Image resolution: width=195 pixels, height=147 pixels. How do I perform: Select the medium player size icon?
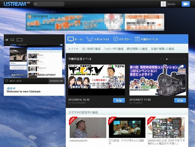point(12,40)
